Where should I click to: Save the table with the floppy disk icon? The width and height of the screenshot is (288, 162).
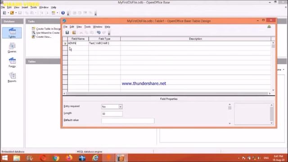(67, 33)
